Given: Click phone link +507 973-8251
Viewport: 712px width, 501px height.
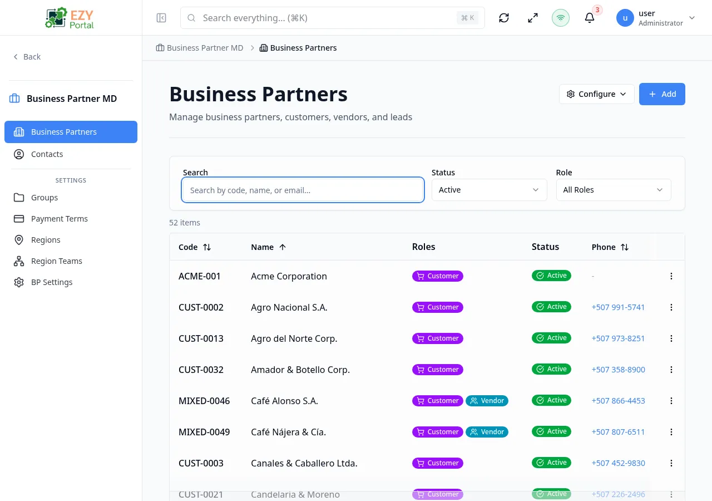Looking at the screenshot, I should pos(618,338).
